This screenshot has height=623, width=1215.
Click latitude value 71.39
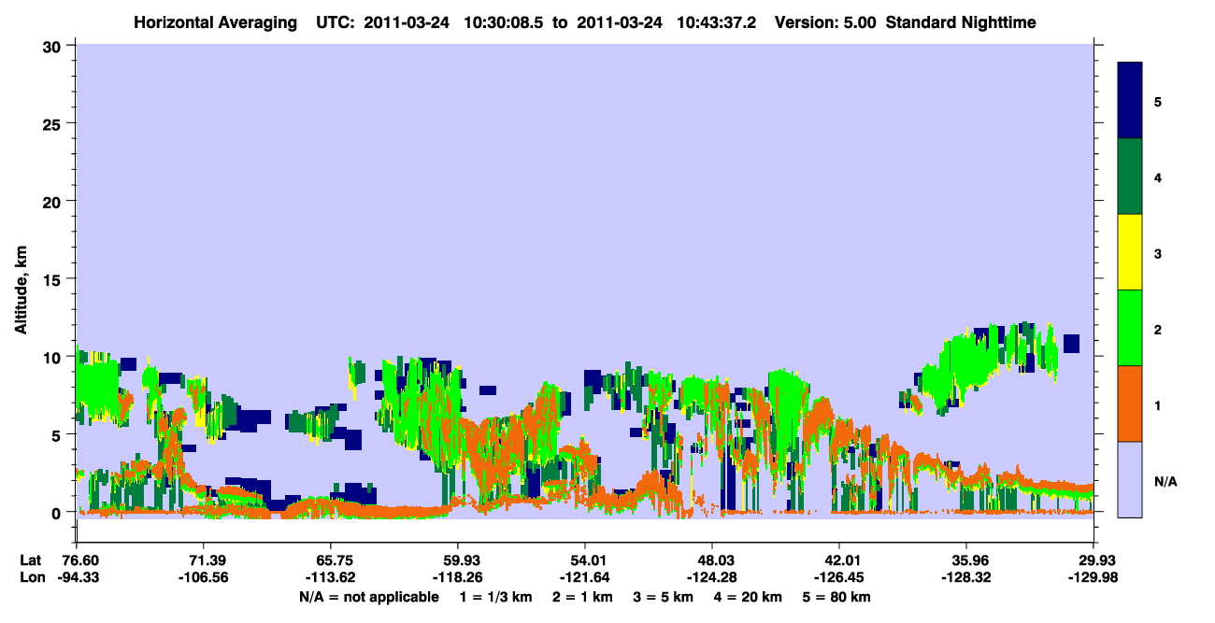tap(204, 560)
